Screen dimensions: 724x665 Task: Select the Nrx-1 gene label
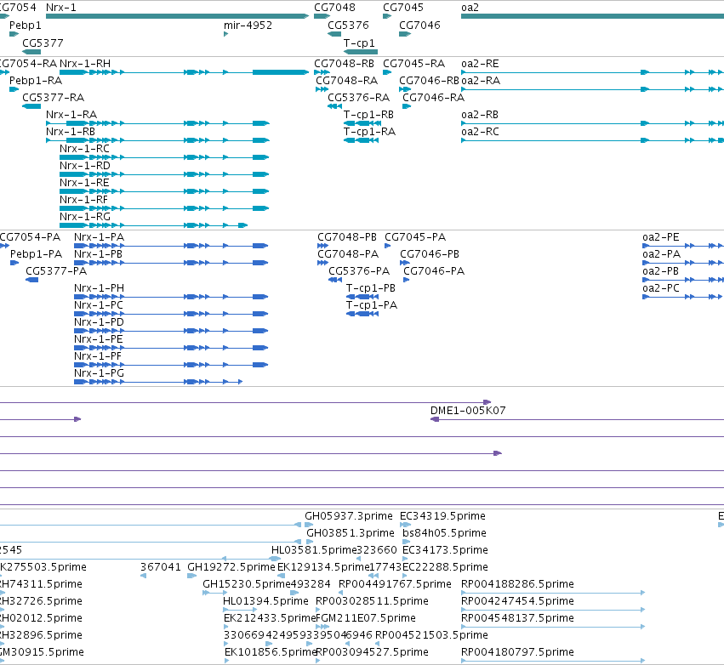61,8
